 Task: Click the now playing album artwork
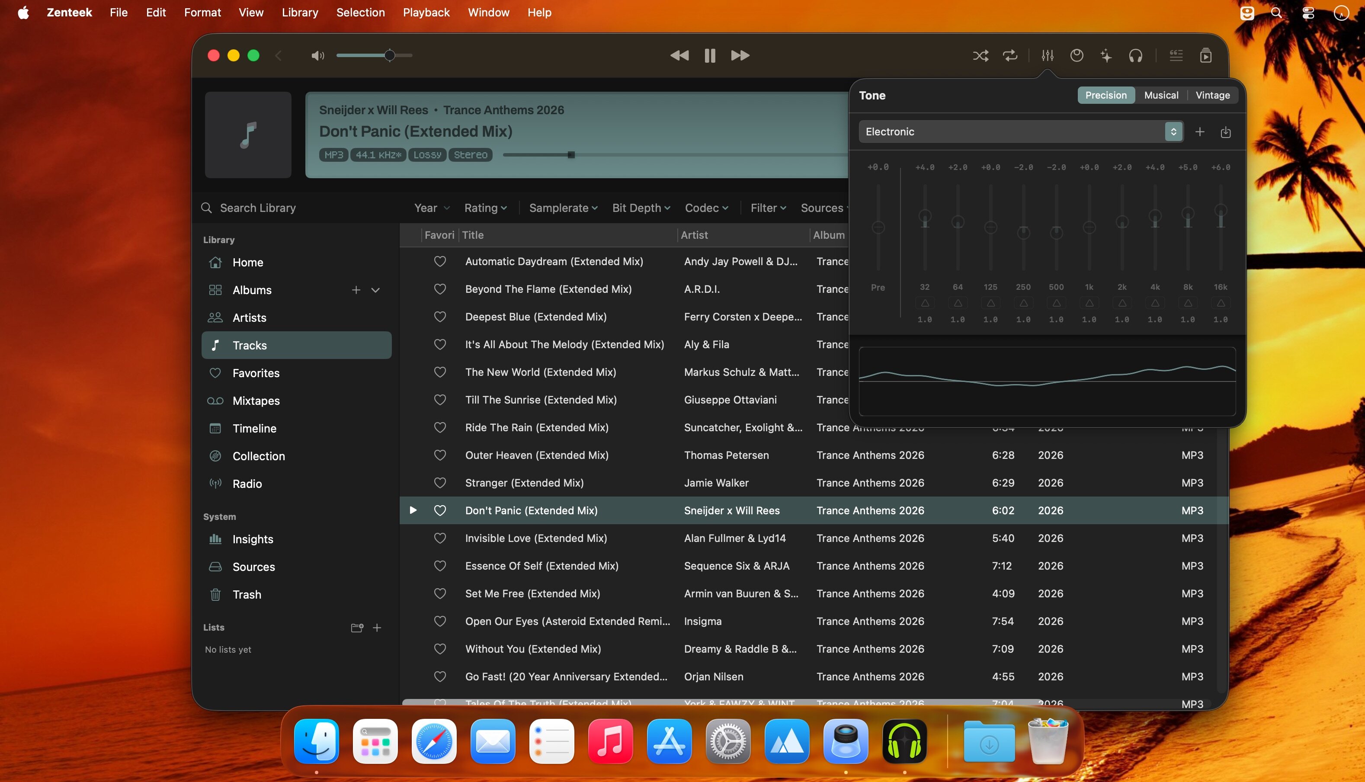248,134
